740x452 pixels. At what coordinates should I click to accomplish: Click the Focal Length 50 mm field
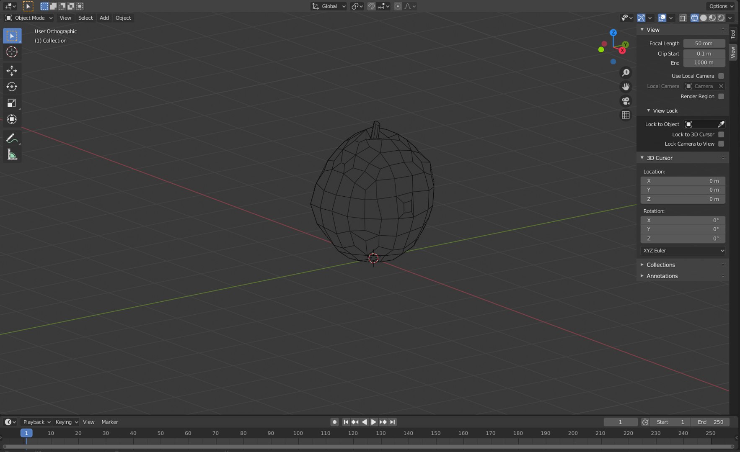click(704, 44)
